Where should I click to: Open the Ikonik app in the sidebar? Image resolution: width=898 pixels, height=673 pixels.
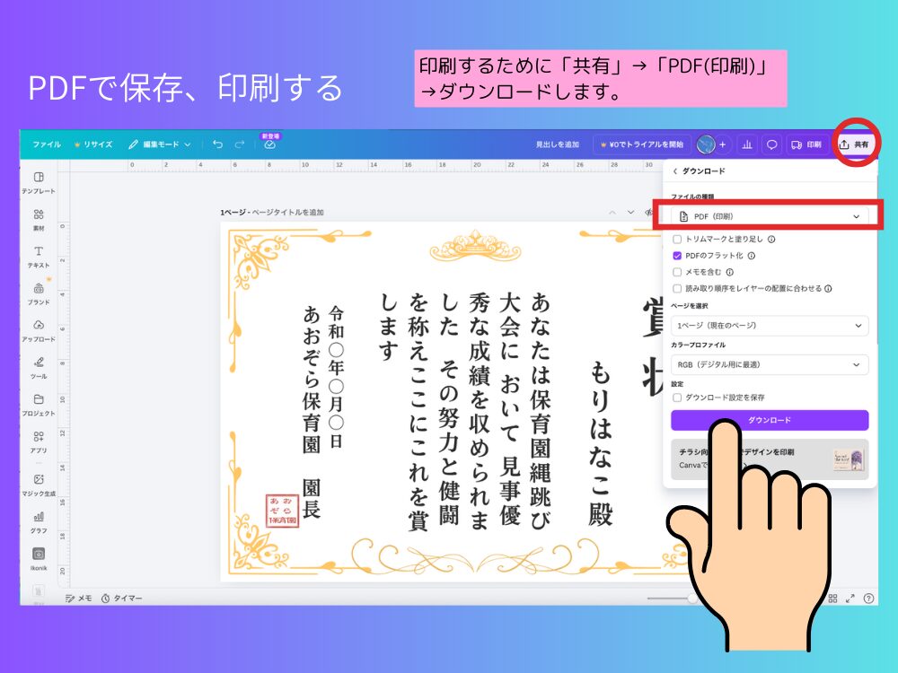point(39,558)
